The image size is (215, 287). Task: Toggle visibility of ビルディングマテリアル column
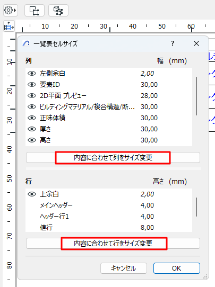click(32, 107)
